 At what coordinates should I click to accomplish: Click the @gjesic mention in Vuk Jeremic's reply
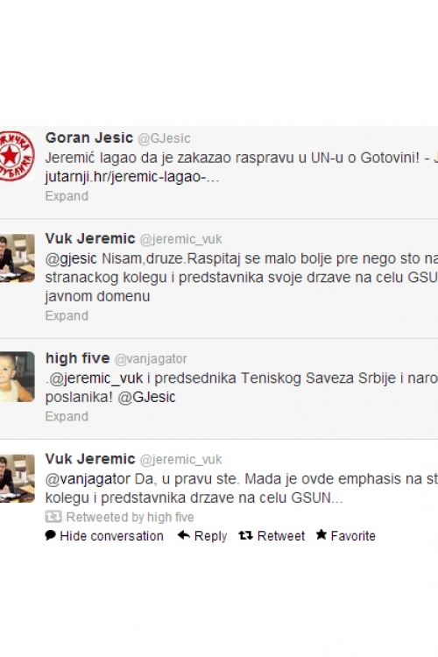[71, 258]
